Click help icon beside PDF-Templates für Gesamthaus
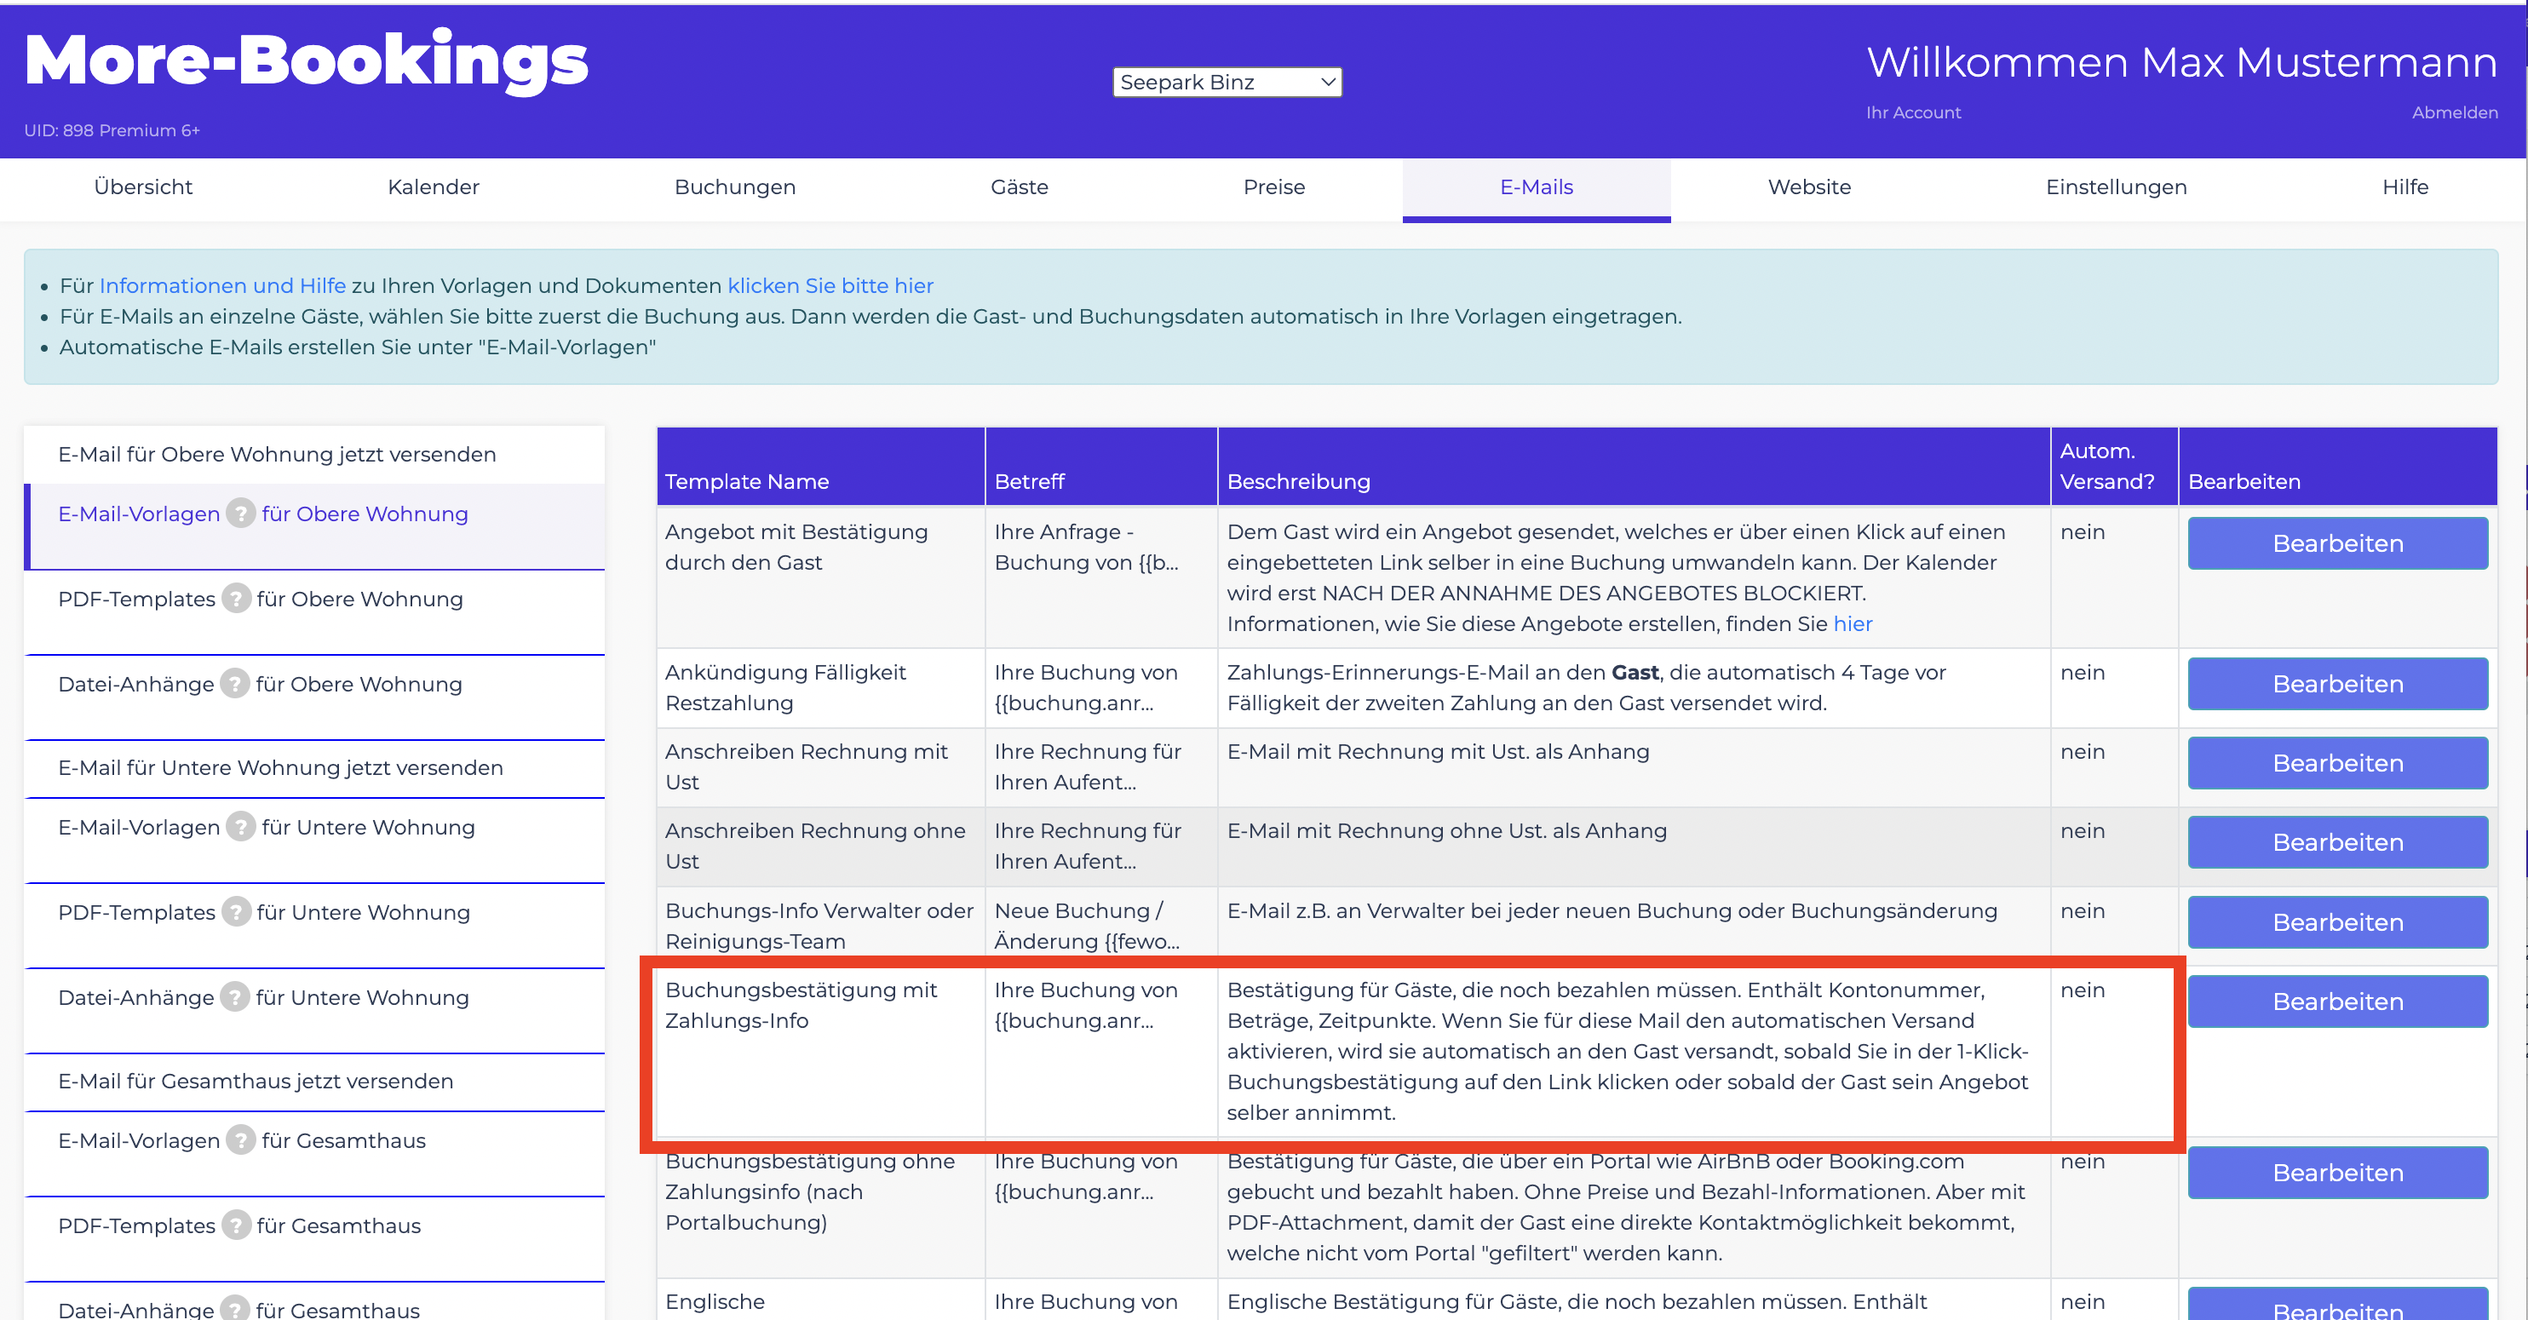The width and height of the screenshot is (2528, 1320). (x=236, y=1225)
